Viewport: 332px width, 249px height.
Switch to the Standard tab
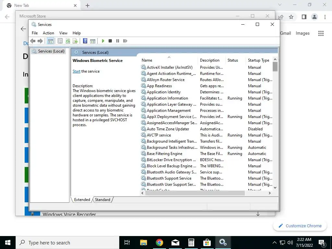102,200
